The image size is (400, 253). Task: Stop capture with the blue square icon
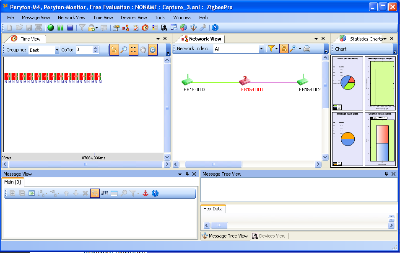[70, 28]
